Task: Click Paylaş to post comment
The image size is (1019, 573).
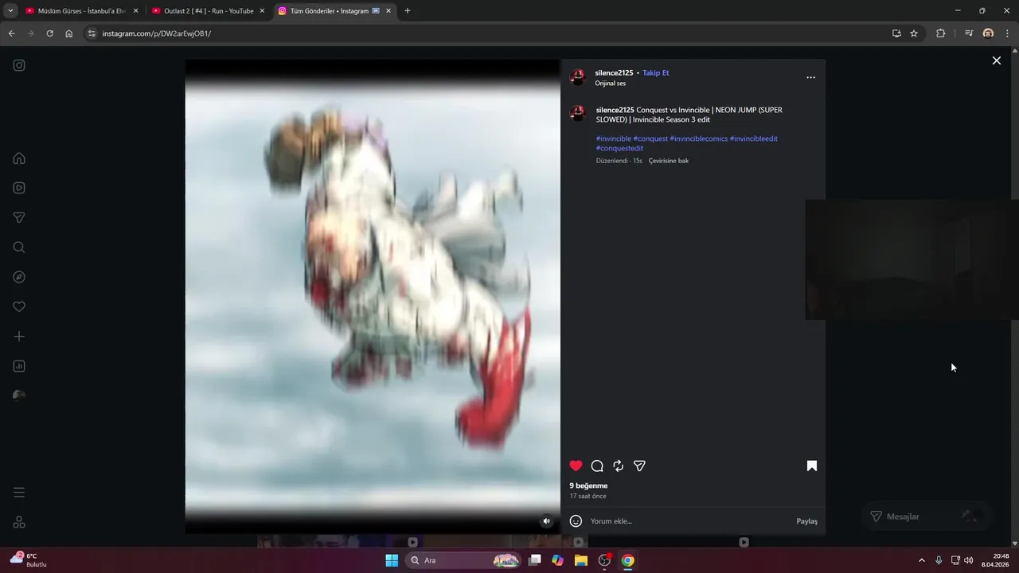Action: [806, 521]
